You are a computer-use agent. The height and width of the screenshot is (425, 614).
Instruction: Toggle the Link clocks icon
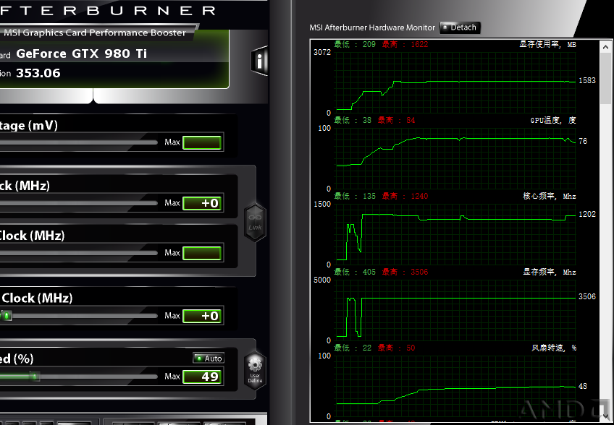(x=255, y=222)
